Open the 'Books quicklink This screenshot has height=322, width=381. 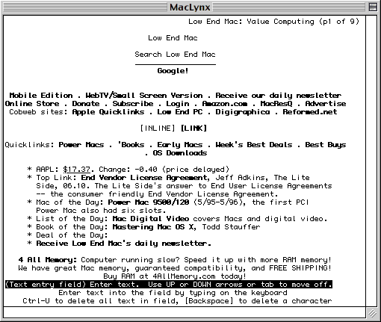click(131, 145)
